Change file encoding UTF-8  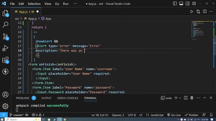click(x=132, y=115)
